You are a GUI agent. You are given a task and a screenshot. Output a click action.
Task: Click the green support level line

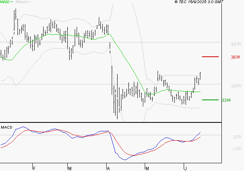pyautogui.click(x=210, y=100)
